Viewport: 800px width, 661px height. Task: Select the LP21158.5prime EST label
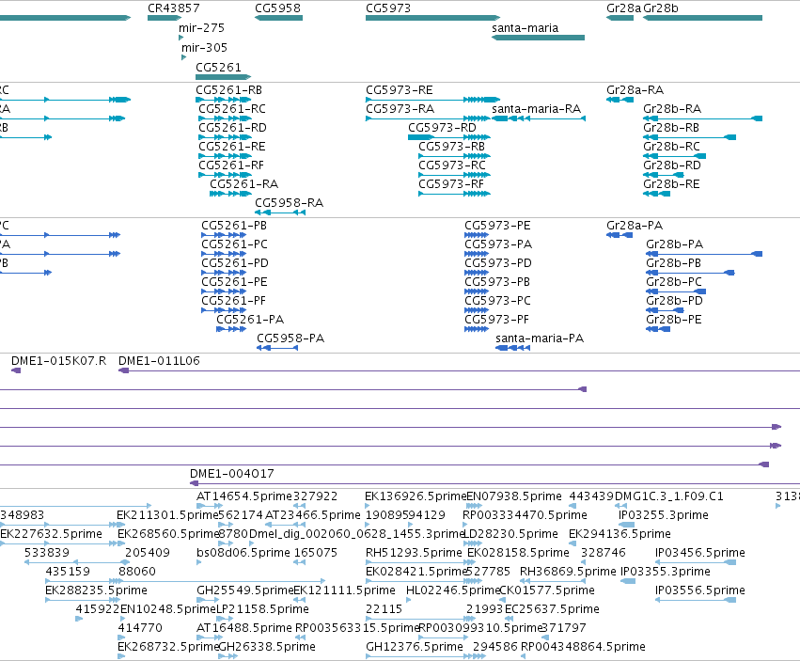tap(263, 609)
